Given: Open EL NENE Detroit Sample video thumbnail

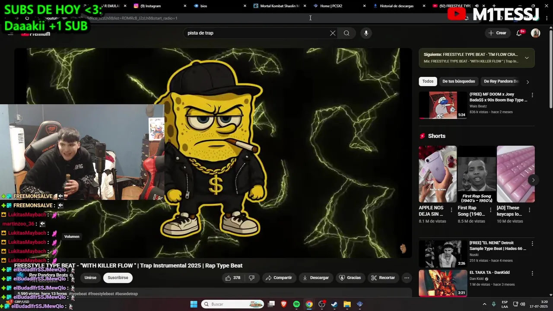Looking at the screenshot, I should (443, 254).
